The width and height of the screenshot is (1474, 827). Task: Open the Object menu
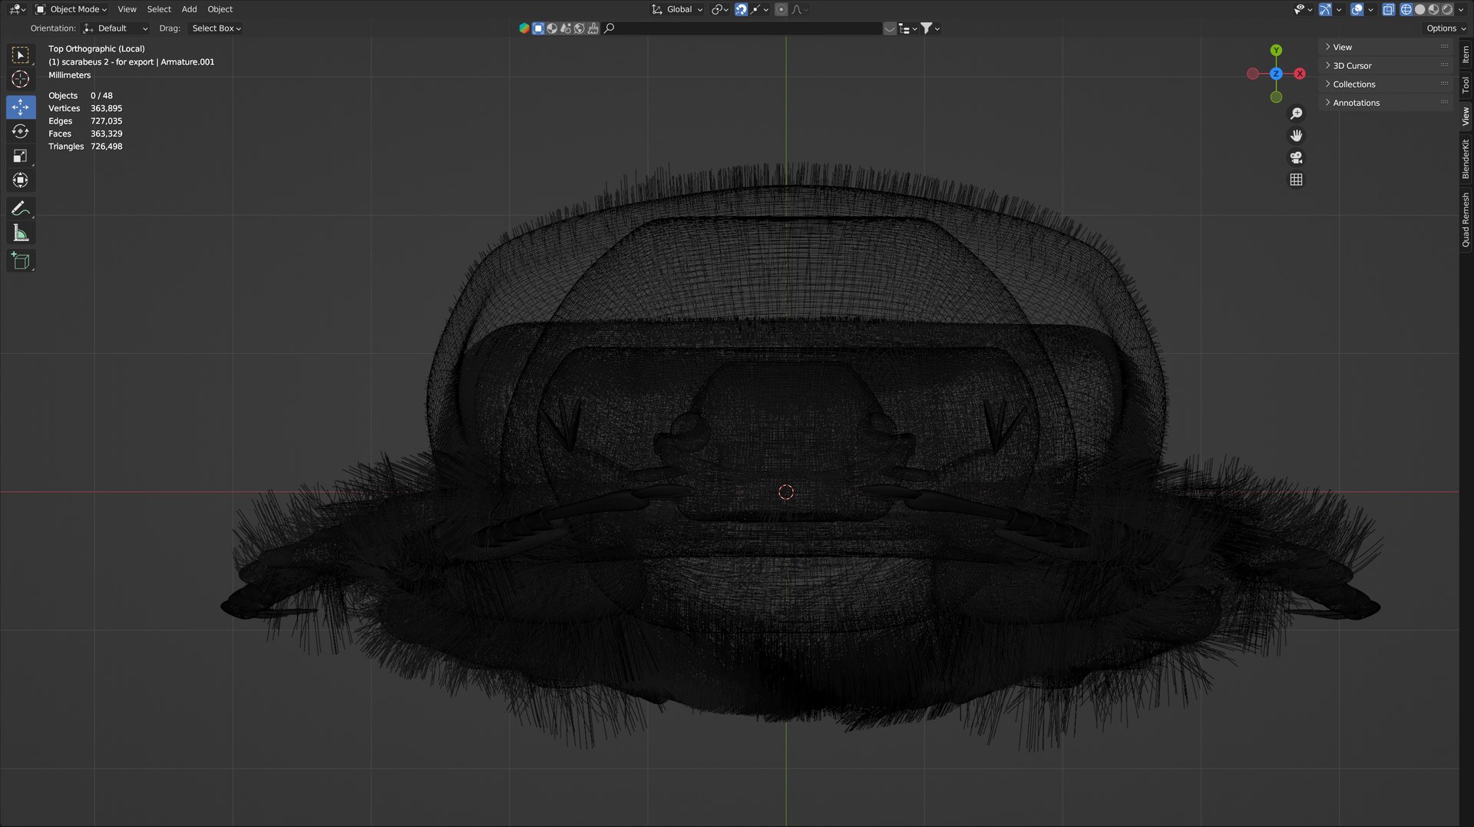[x=220, y=9]
